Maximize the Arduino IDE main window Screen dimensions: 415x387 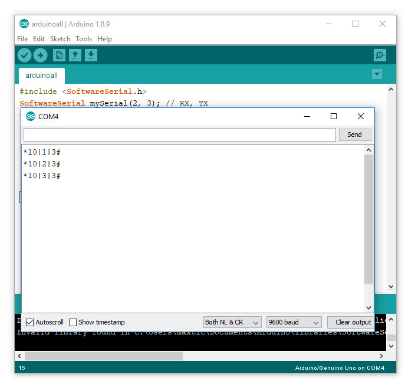tap(355, 24)
